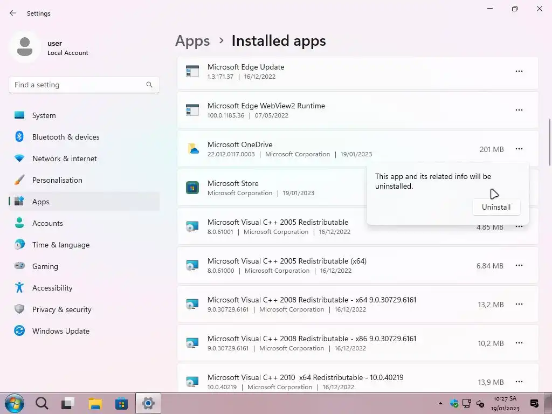
Task: Click the Wi-Fi icon beside Network & internet
Action: click(x=19, y=158)
